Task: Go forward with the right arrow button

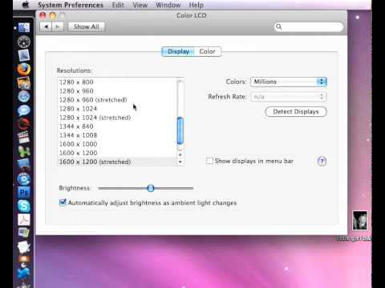Action: click(58, 26)
